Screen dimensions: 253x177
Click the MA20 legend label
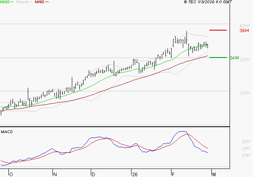tap(5, 2)
